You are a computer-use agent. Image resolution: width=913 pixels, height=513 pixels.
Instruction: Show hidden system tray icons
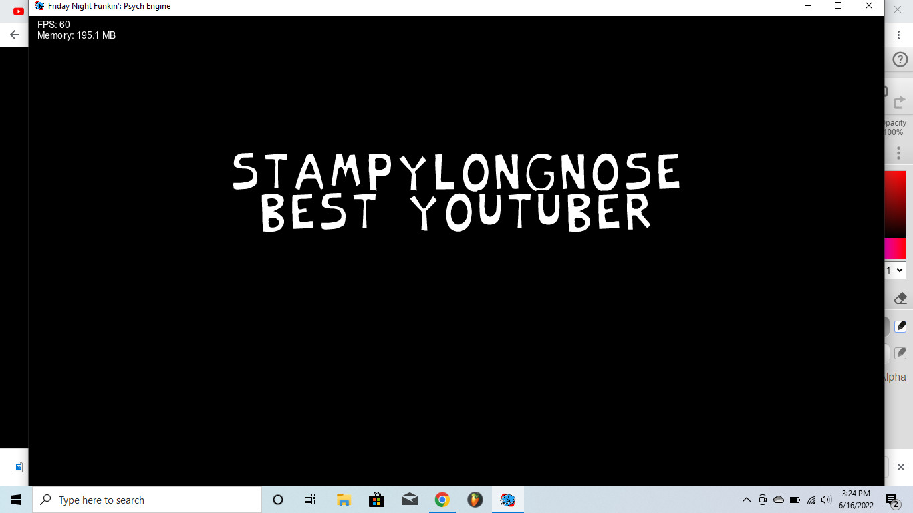(747, 500)
